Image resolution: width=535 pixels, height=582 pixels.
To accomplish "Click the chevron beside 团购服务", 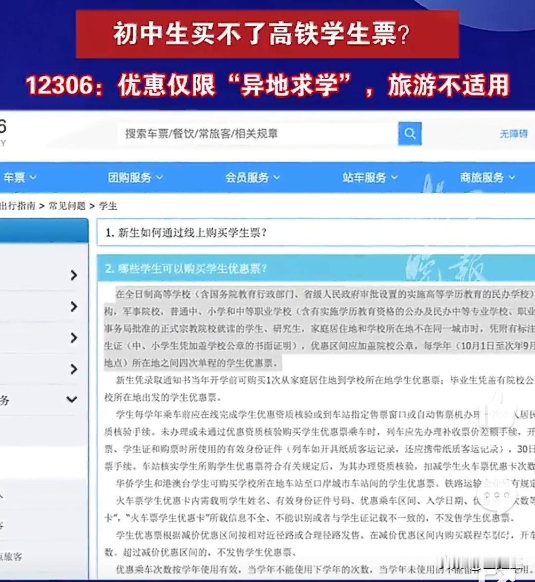I will click(160, 178).
